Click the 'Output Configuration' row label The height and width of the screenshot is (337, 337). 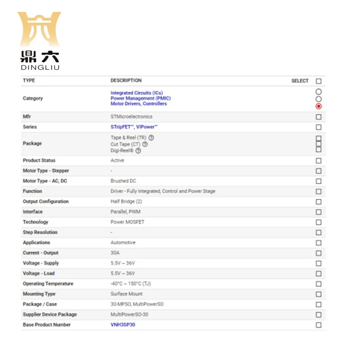pos(46,202)
